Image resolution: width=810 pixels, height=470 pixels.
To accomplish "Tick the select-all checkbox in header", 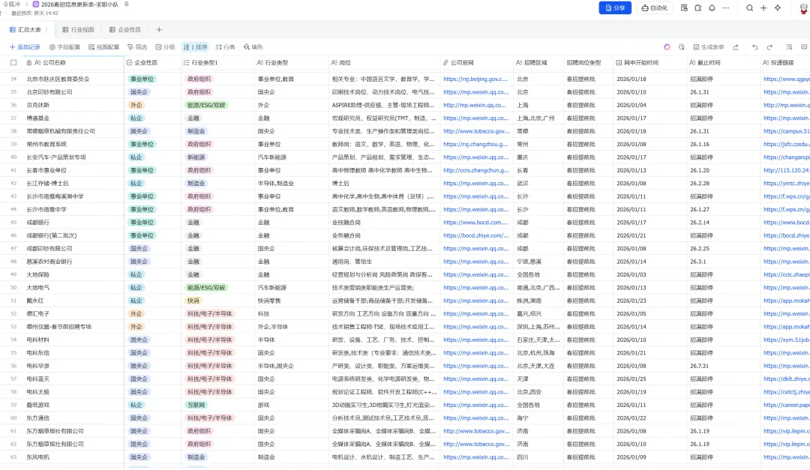I will pyautogui.click(x=13, y=62).
